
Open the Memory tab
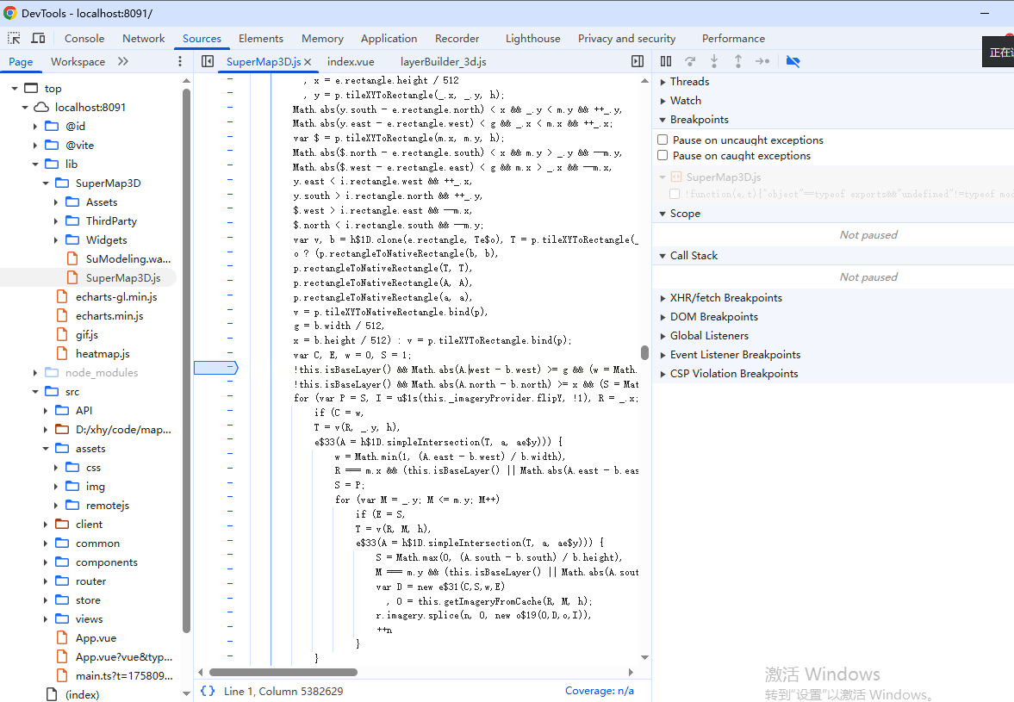tap(322, 39)
